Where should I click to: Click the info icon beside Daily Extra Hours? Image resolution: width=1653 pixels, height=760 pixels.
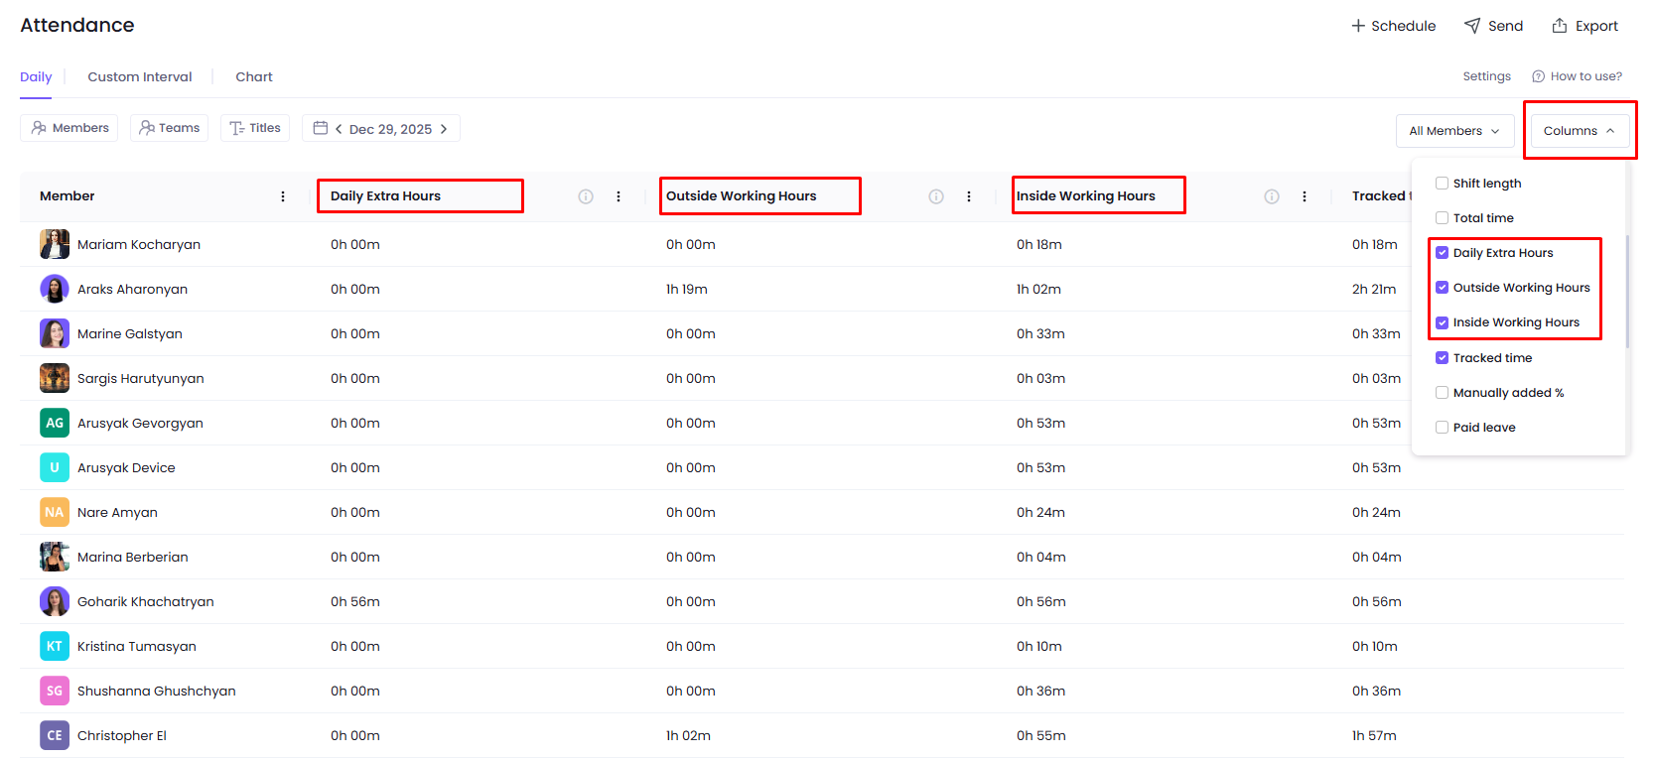pyautogui.click(x=586, y=196)
